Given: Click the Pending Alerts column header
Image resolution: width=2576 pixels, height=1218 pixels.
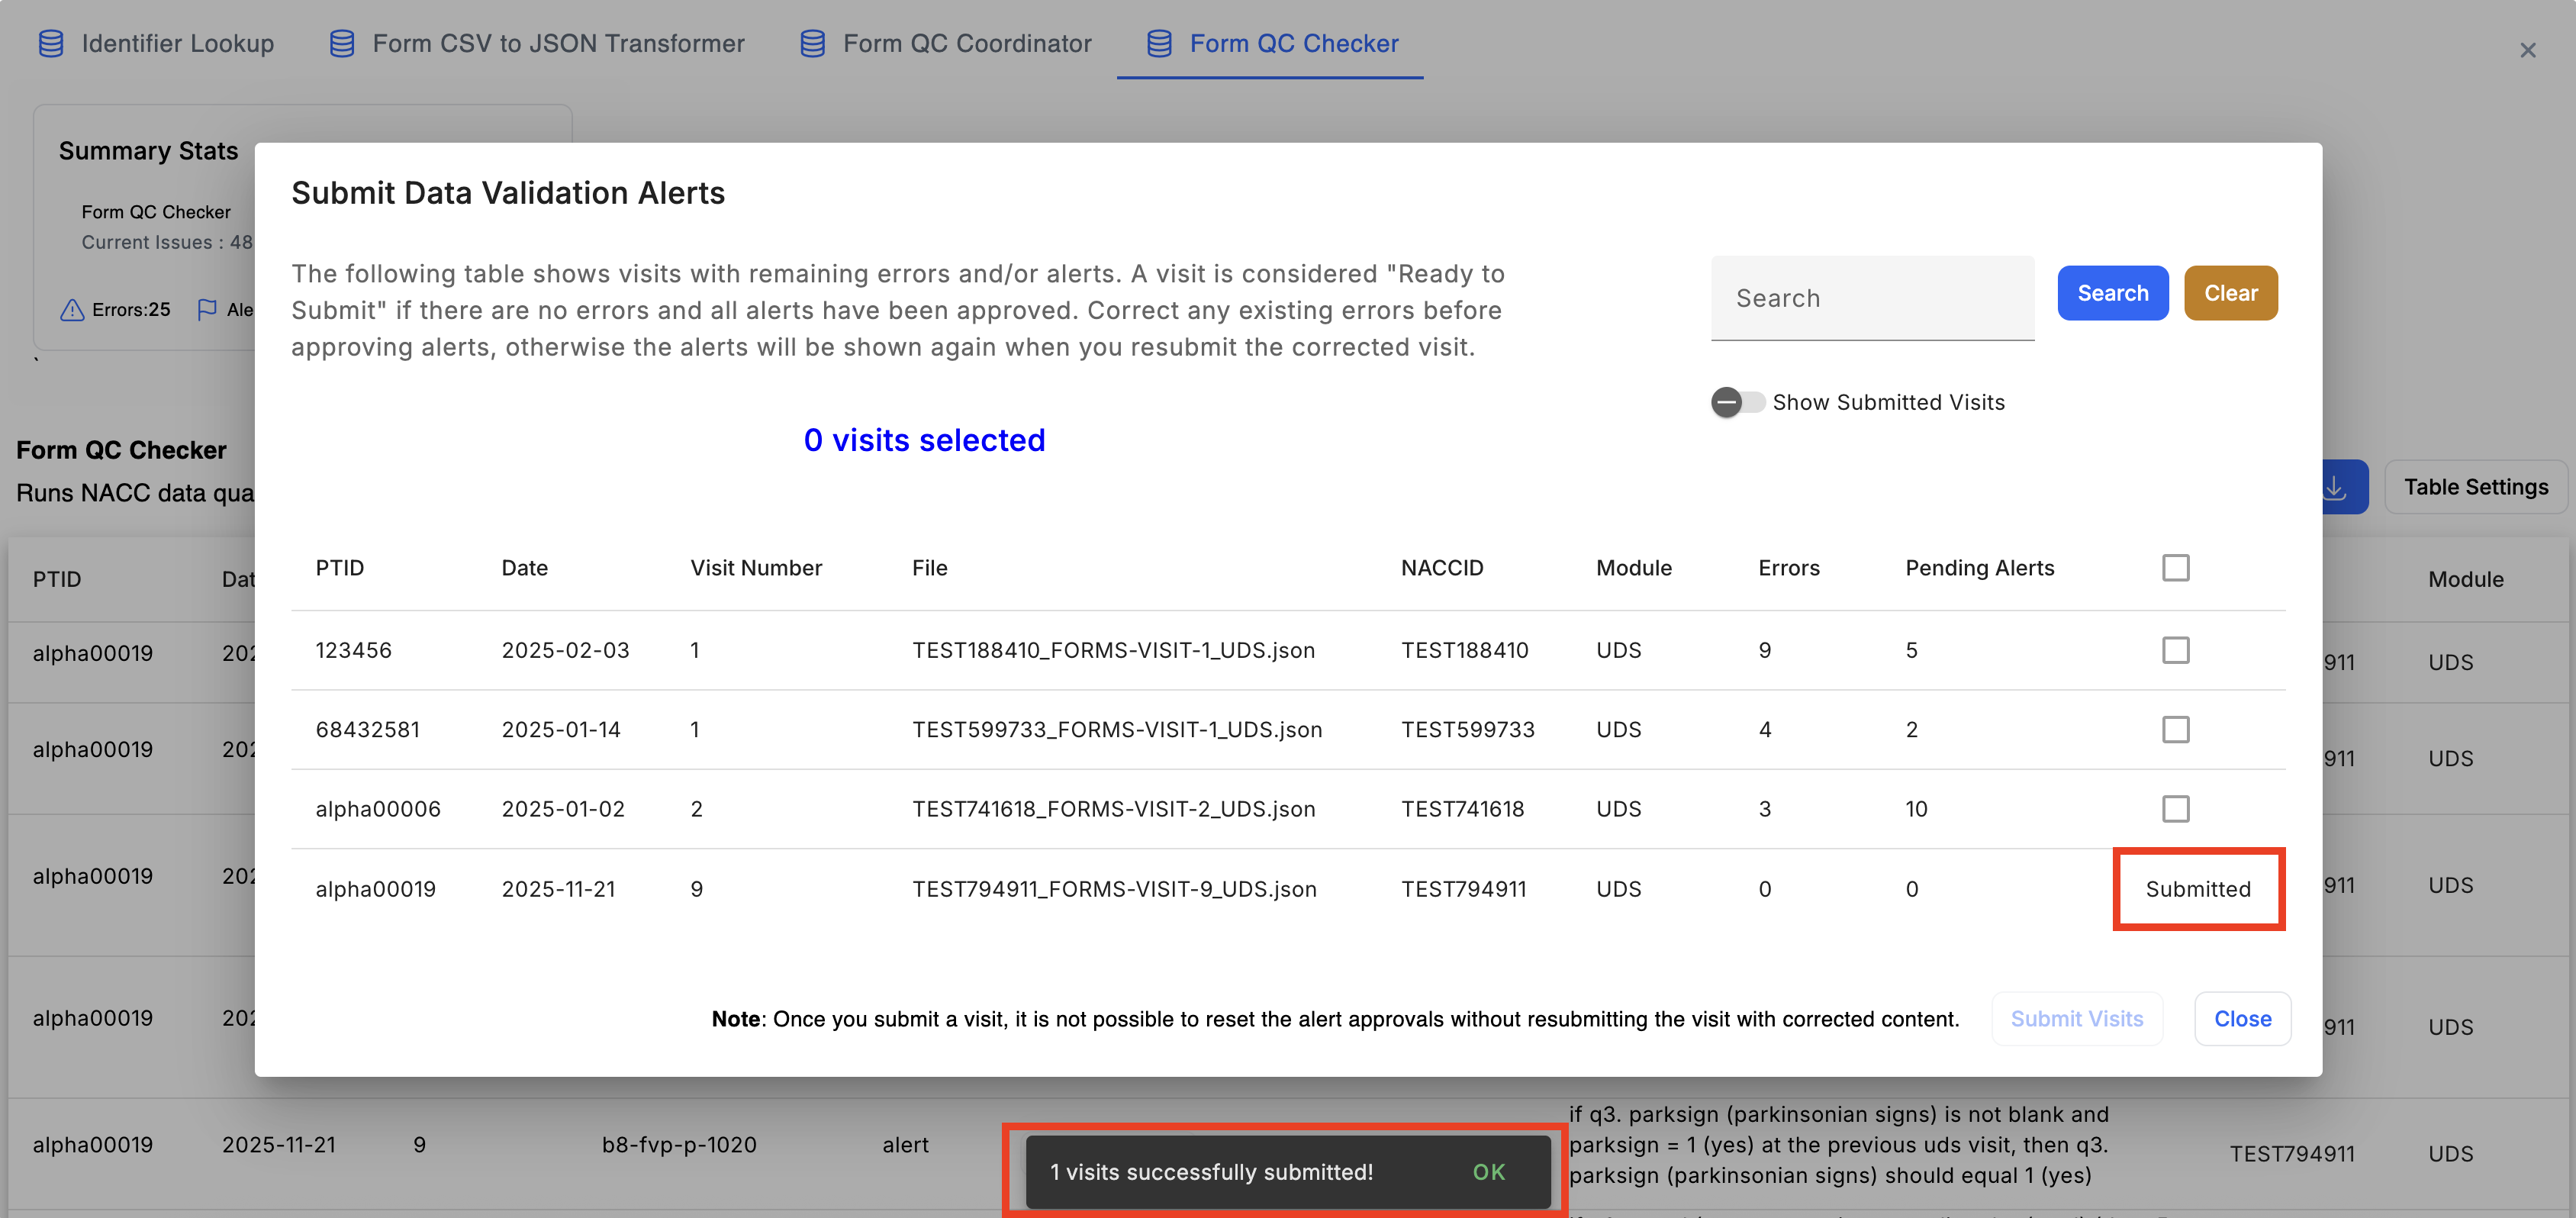Looking at the screenshot, I should tap(1979, 568).
